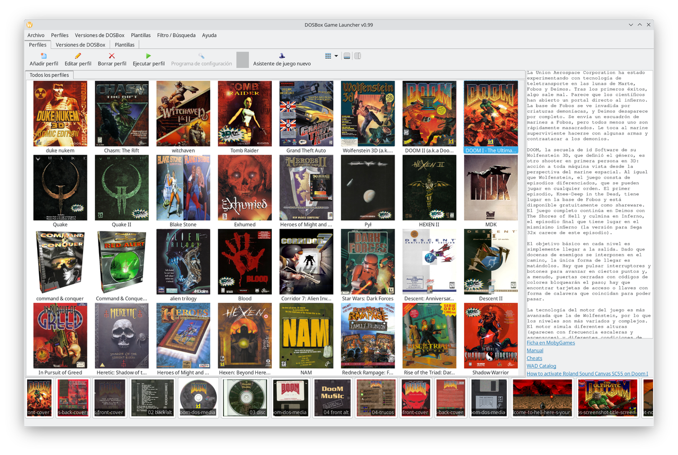
Task: Select the duke nukem profile cover
Action: coord(60,113)
